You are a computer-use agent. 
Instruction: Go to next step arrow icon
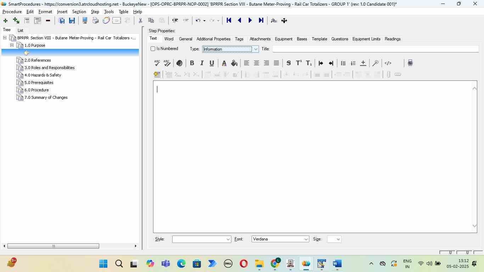pos(250,21)
